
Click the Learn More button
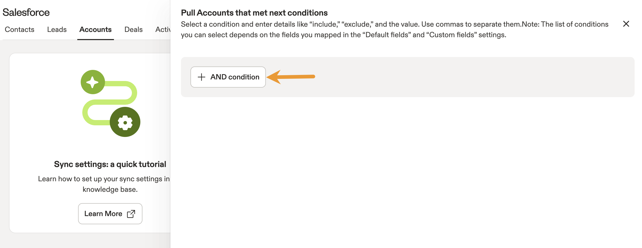[110, 214]
